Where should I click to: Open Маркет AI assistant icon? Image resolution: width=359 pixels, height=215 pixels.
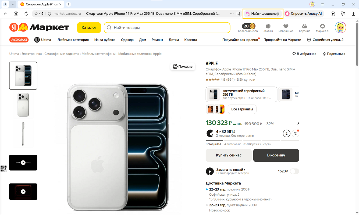(322, 26)
